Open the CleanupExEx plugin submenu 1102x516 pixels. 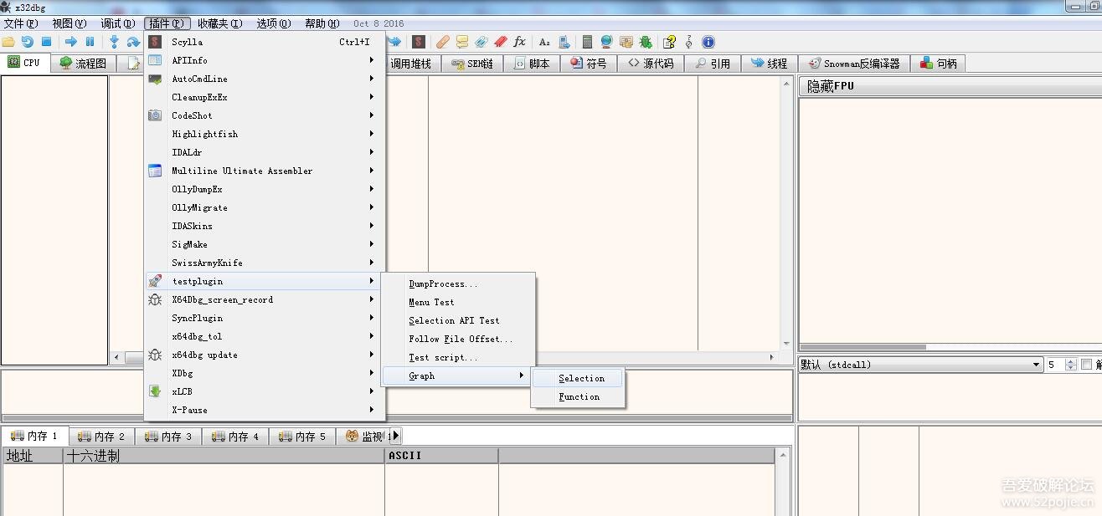tap(265, 97)
